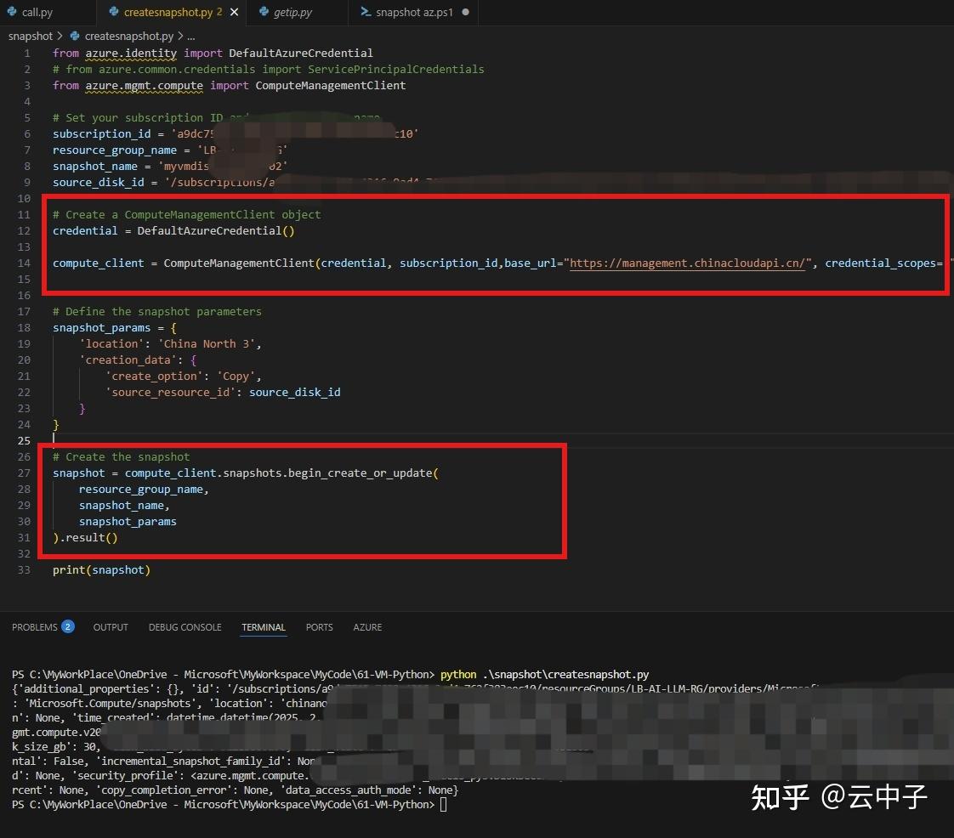This screenshot has width=954, height=838.
Task: Click 'snapshot_params' argument on line 30
Action: click(x=128, y=522)
